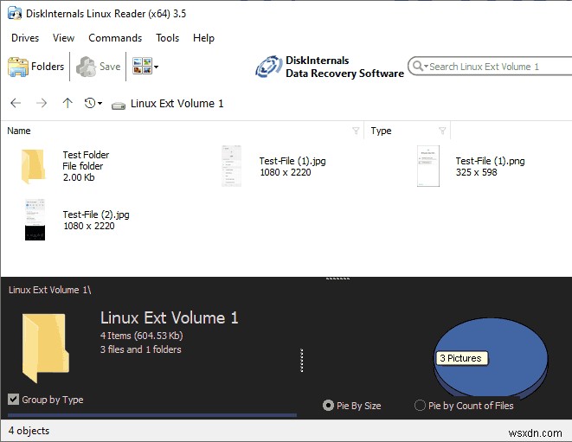This screenshot has width=572, height=442.
Task: Open the Drives menu
Action: 25,38
